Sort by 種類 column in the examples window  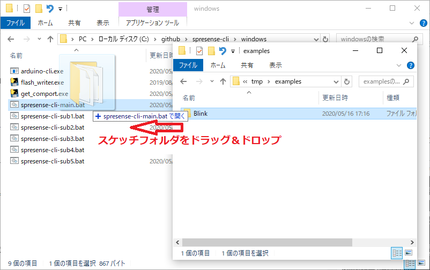click(393, 98)
